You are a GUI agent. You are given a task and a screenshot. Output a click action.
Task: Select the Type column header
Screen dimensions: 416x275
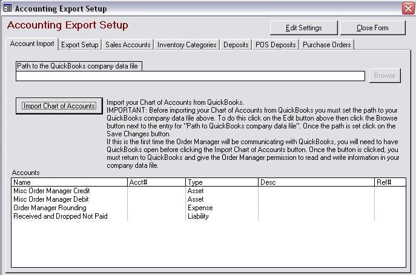(222, 182)
